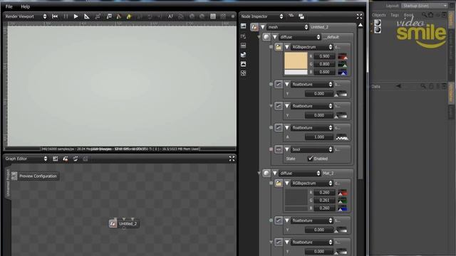This screenshot has height=256, width=456.
Task: Select the second sphere object in Cinema 4D Objects
Action: point(378,30)
